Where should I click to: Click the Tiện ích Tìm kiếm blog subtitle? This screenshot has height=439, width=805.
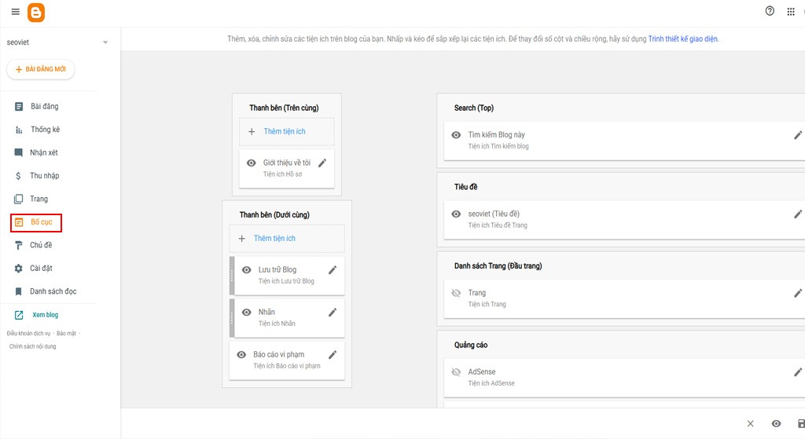click(x=498, y=146)
